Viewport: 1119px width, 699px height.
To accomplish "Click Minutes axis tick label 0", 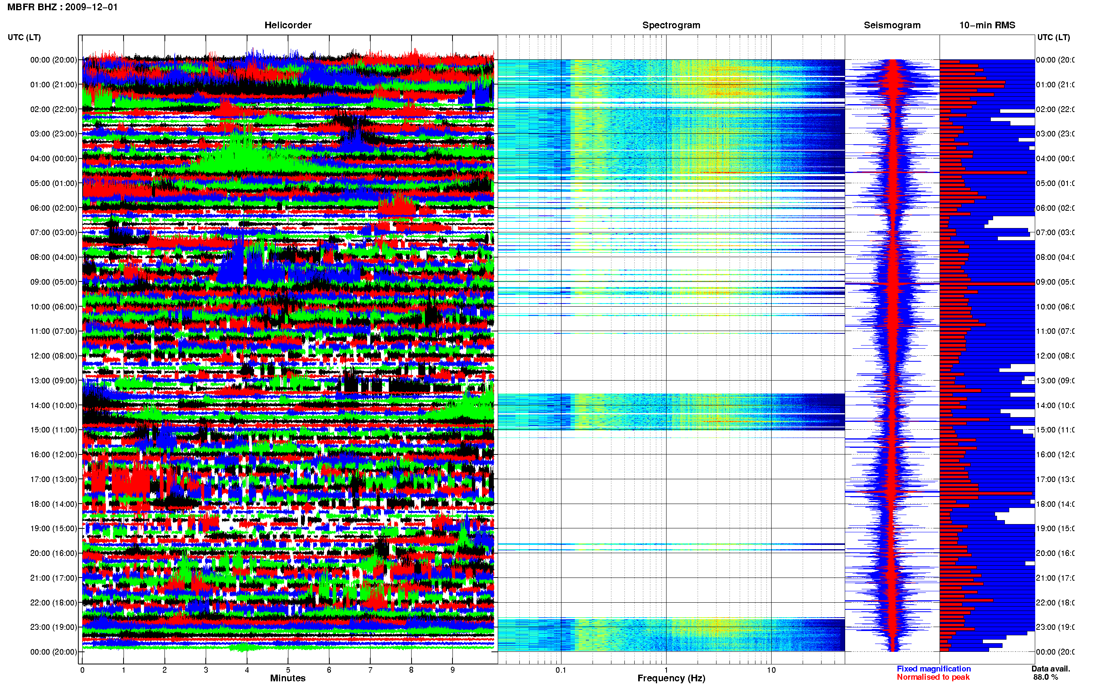I will pos(82,670).
